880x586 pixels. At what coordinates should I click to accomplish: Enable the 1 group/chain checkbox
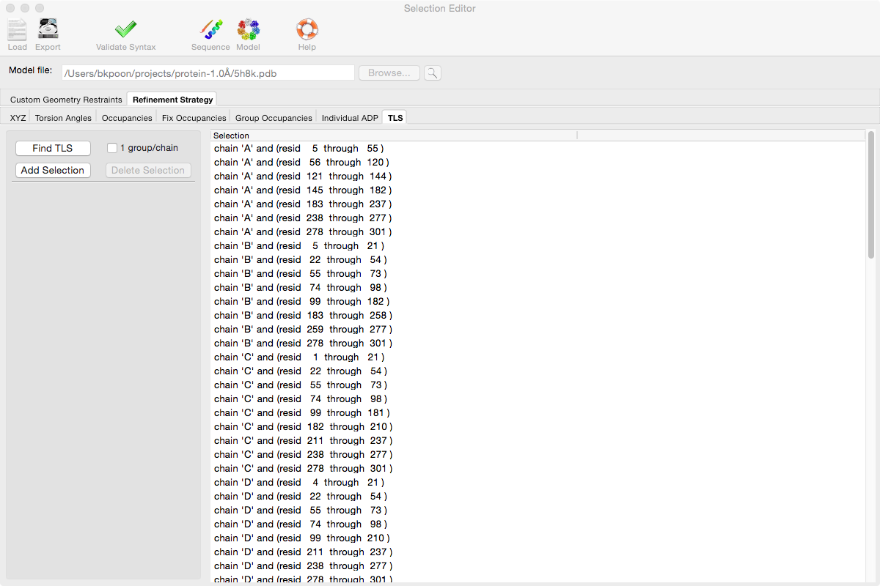pos(112,148)
